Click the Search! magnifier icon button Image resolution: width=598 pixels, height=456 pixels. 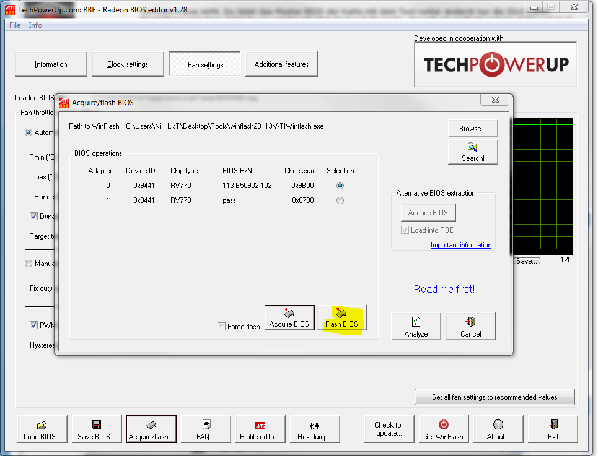coord(473,152)
